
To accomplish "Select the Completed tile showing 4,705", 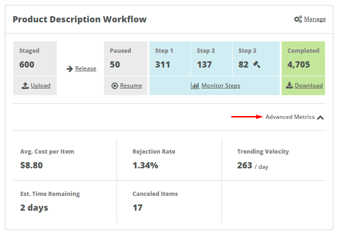I will (303, 58).
